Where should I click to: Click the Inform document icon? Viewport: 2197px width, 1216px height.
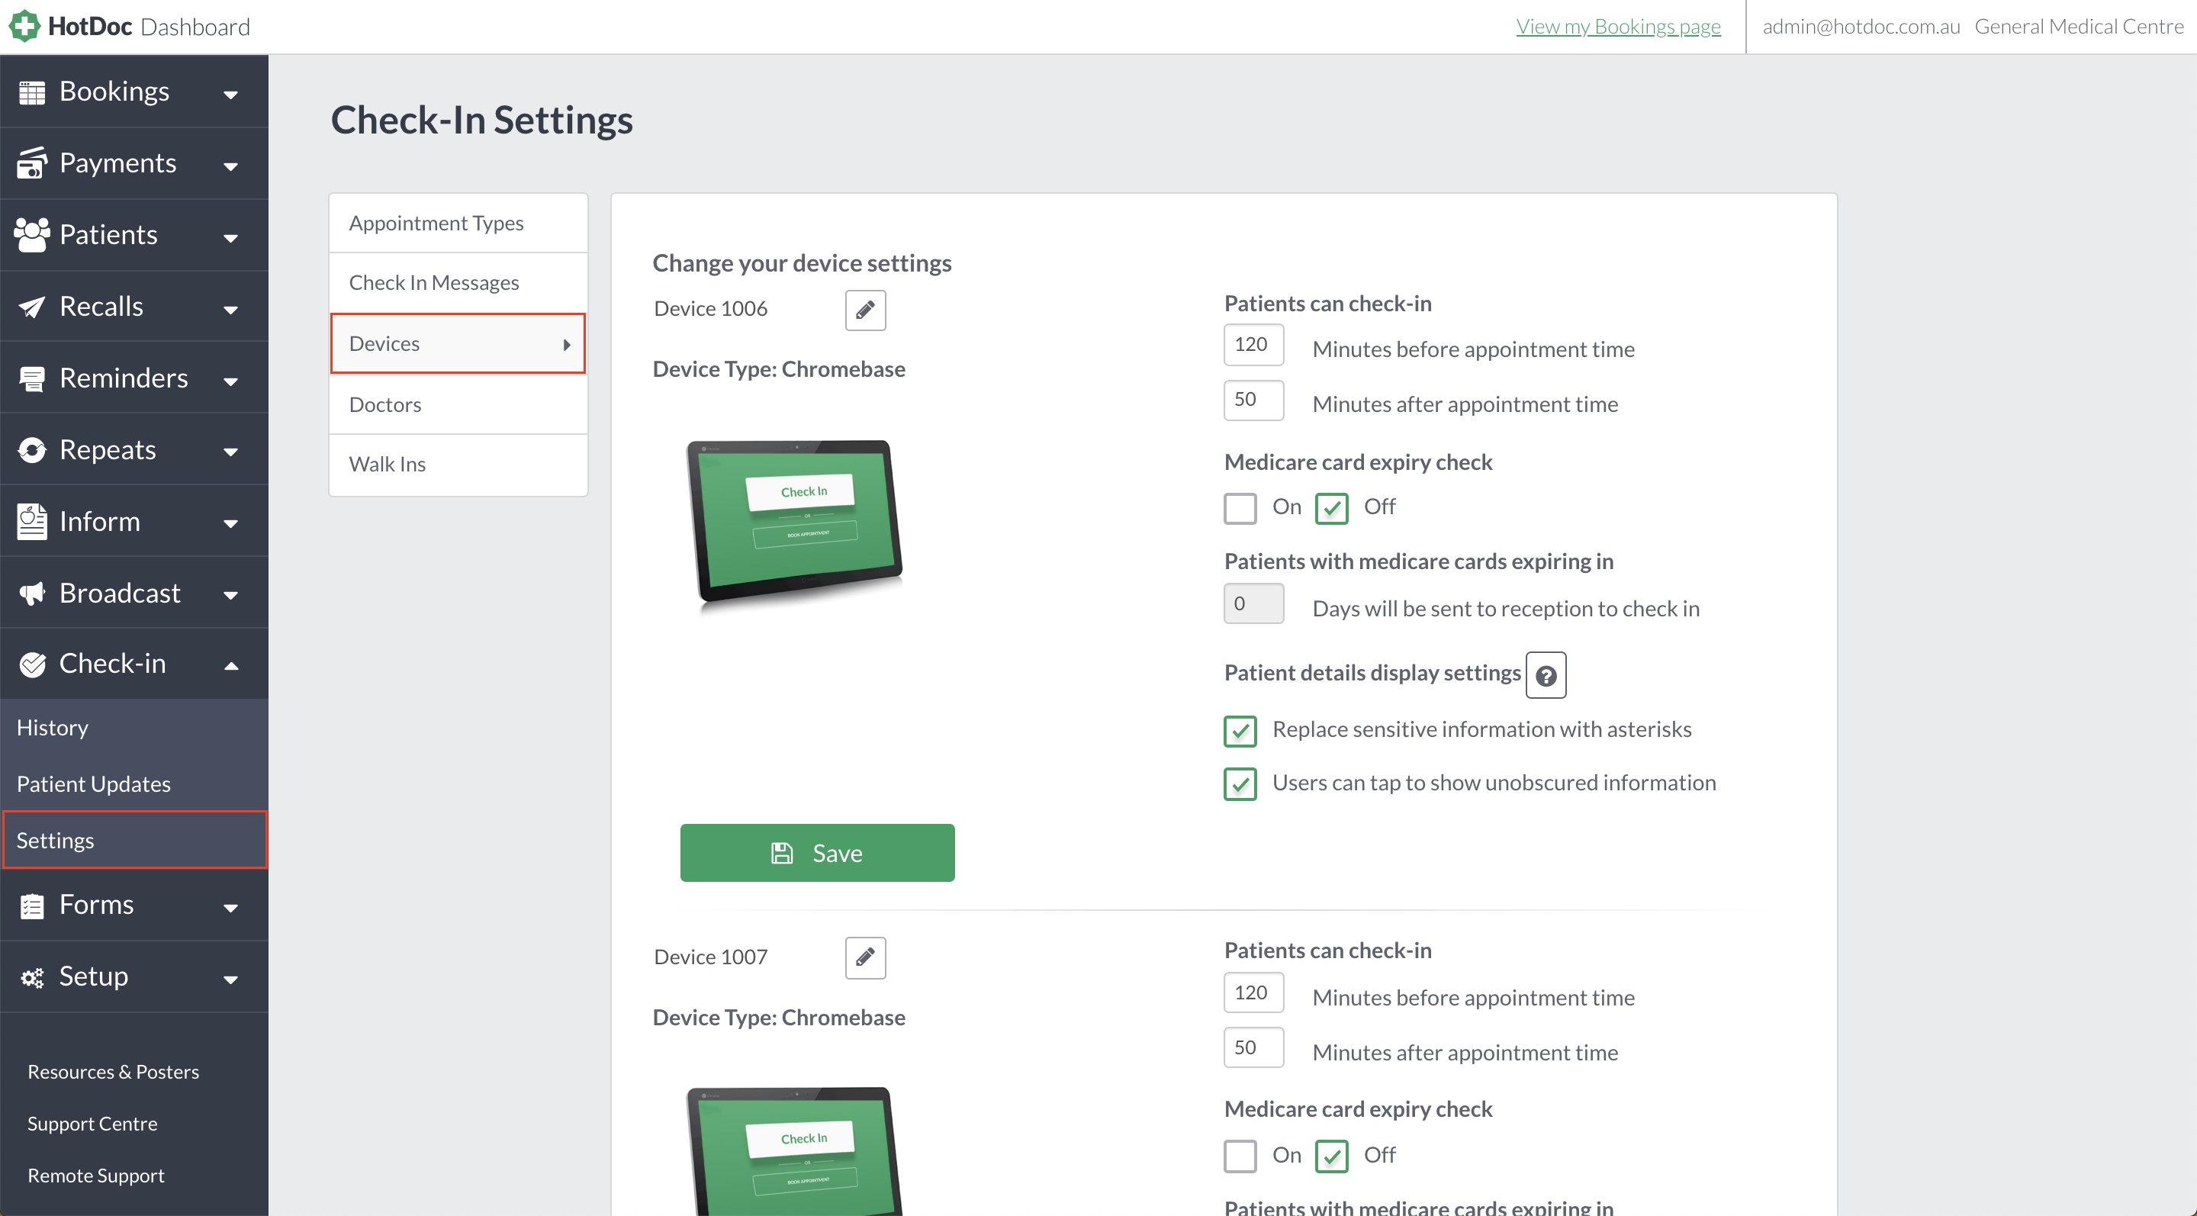[31, 522]
